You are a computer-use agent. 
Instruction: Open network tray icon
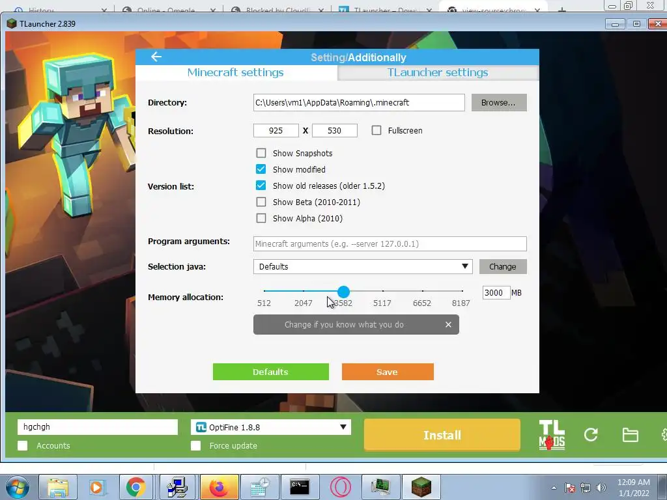[x=586, y=488]
